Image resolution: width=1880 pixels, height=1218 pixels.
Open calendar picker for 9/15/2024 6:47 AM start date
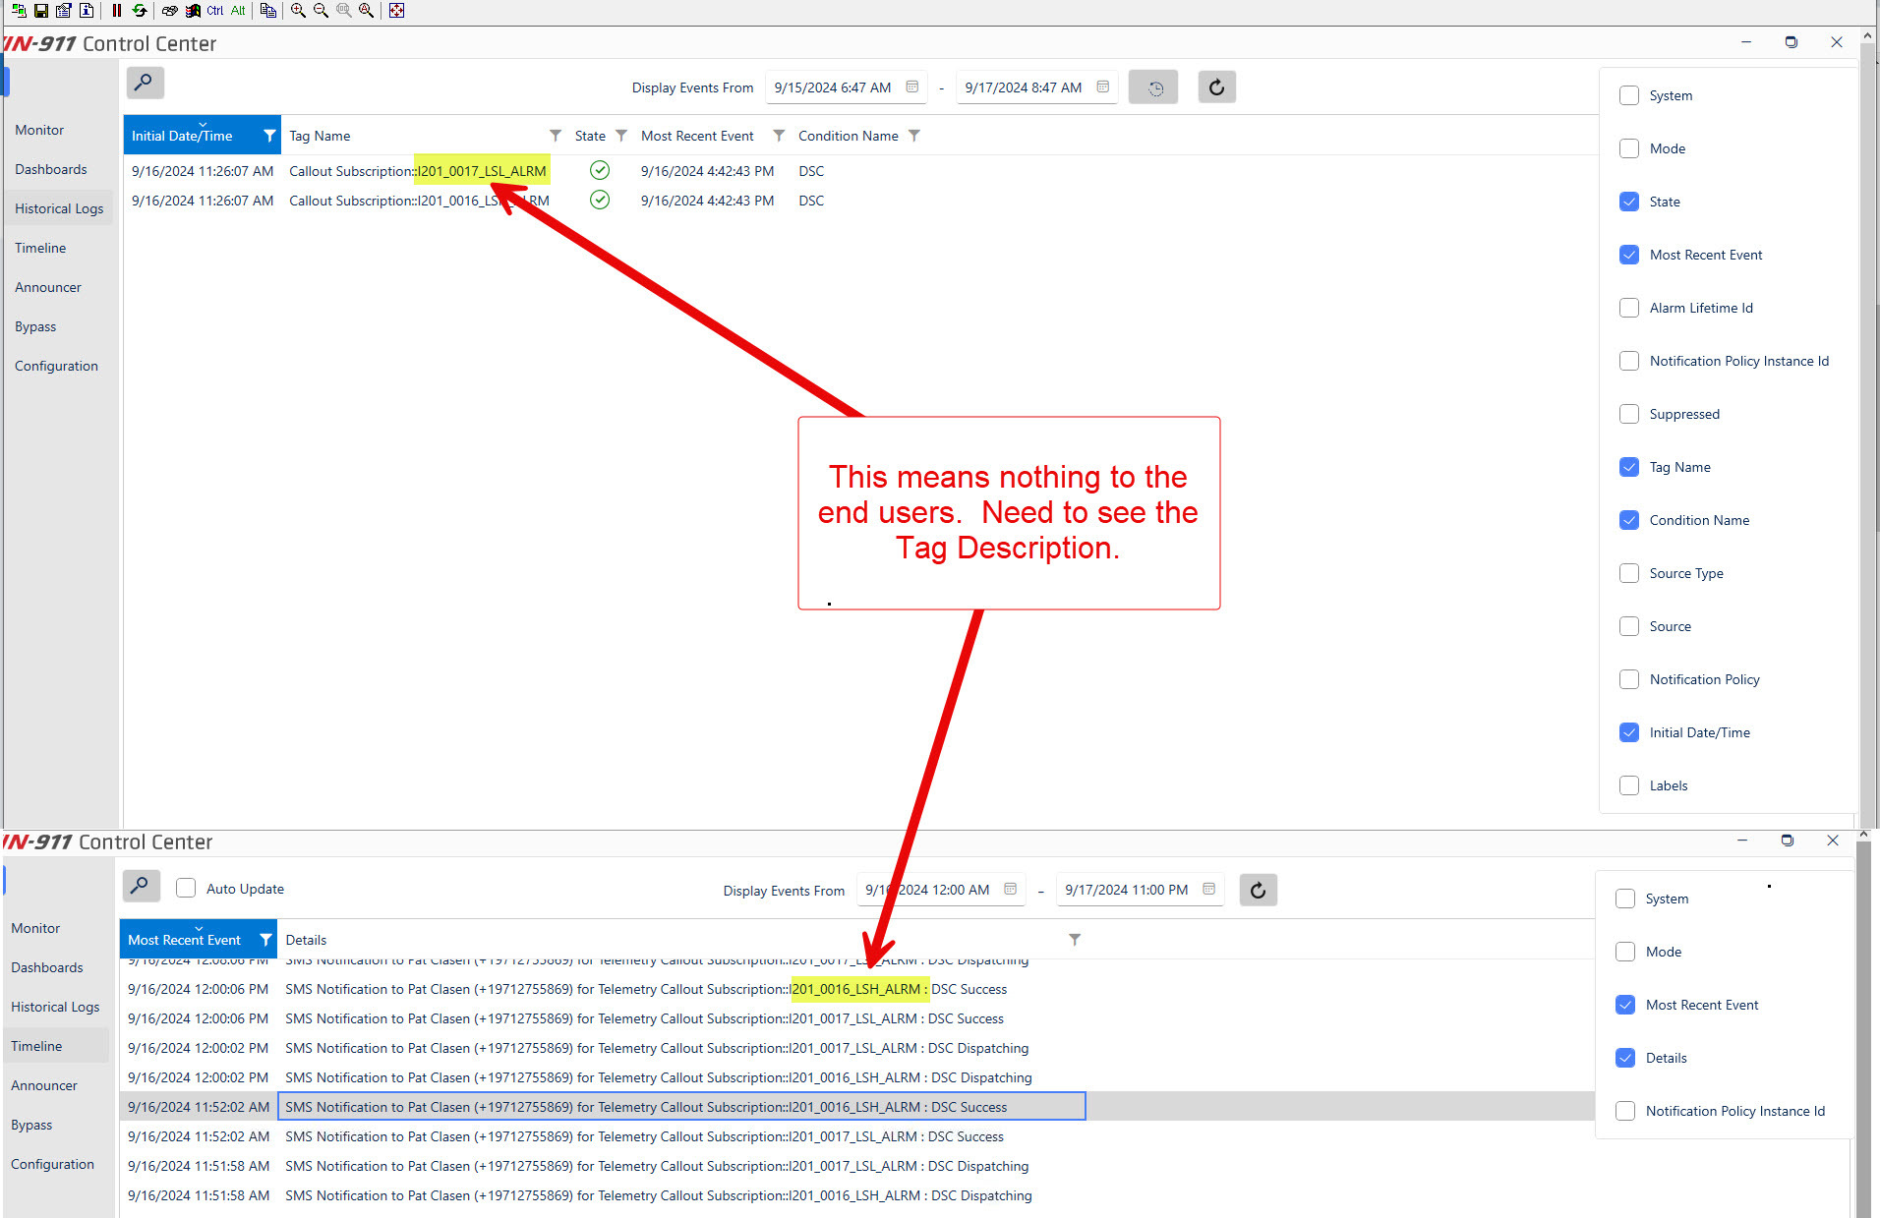click(911, 87)
